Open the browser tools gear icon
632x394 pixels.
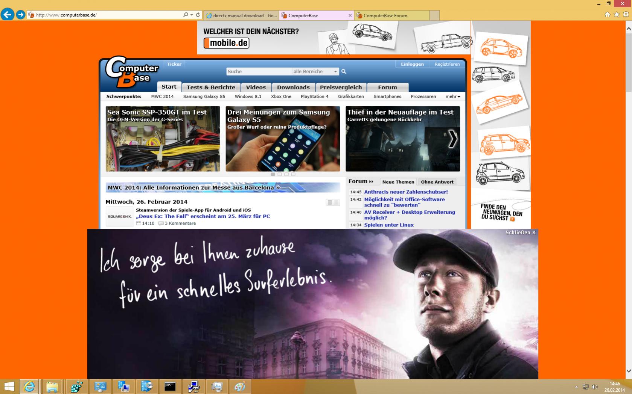click(x=626, y=14)
